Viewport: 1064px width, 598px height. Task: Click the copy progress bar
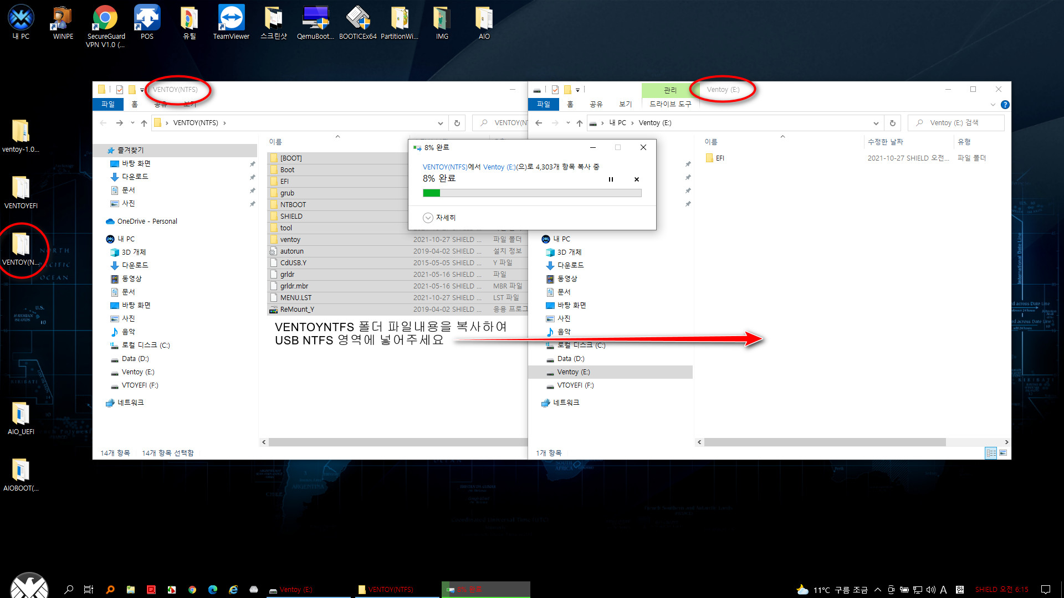(532, 193)
